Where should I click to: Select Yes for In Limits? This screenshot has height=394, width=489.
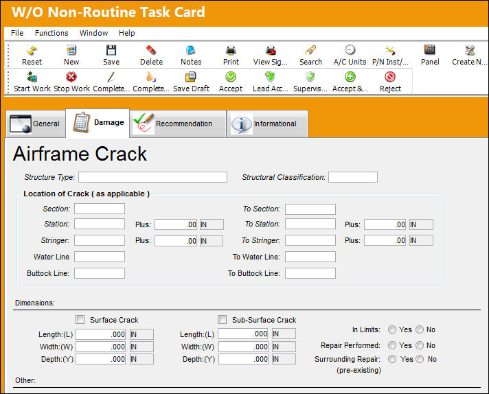(x=392, y=329)
